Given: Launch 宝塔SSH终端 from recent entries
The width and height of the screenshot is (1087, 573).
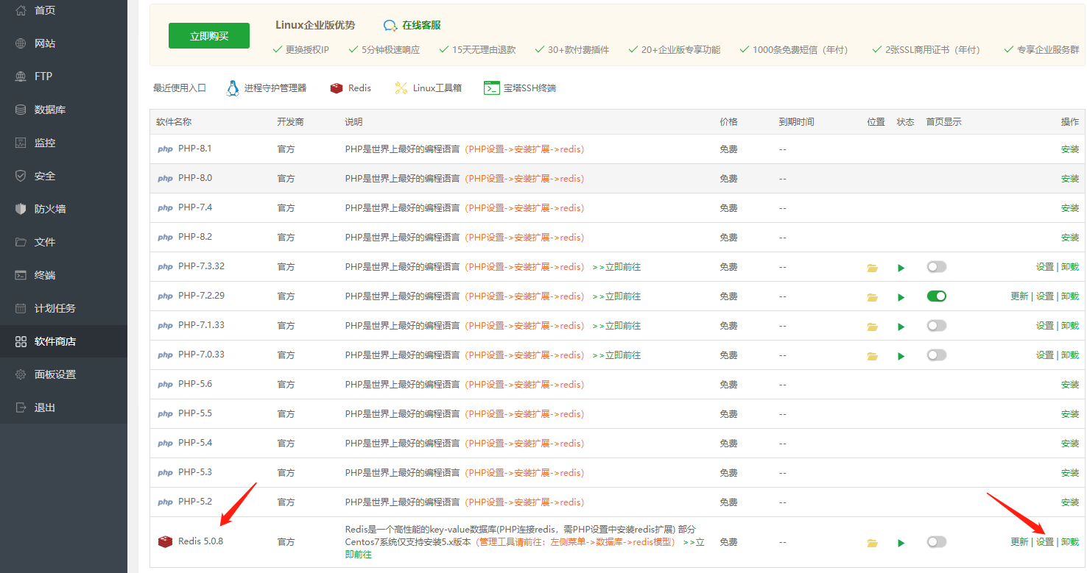Looking at the screenshot, I should [520, 88].
